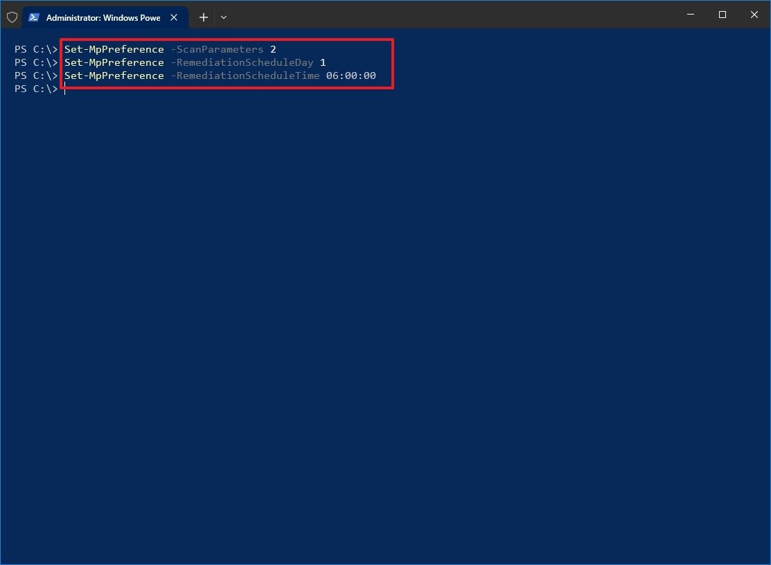Minimize the terminal window
Image resolution: width=771 pixels, height=565 pixels.
tap(690, 15)
